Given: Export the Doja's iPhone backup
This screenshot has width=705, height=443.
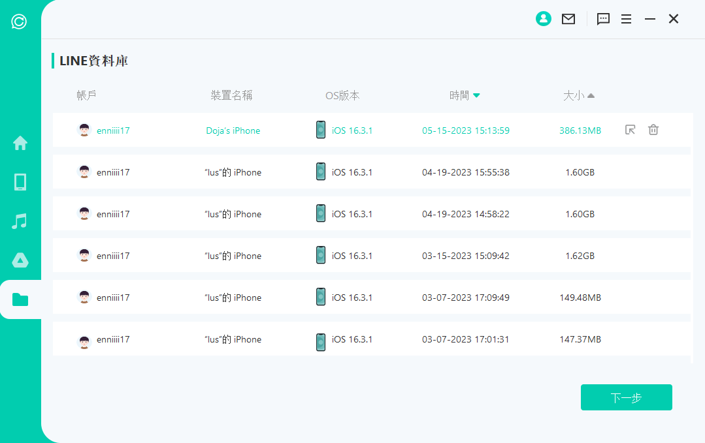Looking at the screenshot, I should click(630, 130).
